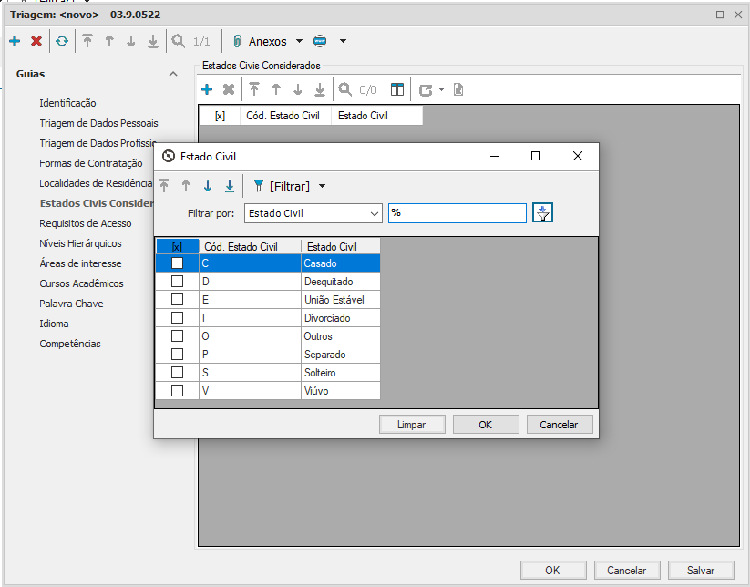Click the red X delete icon in main toolbar
750x587 pixels.
[x=36, y=41]
